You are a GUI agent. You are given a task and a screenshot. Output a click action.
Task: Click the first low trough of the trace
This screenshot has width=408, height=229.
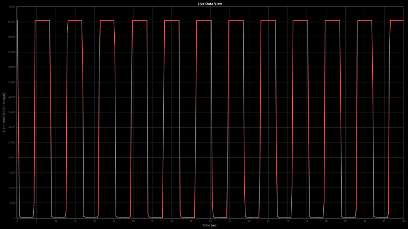26,217
